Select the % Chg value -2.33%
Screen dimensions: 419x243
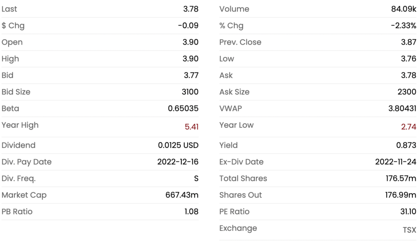(x=403, y=26)
